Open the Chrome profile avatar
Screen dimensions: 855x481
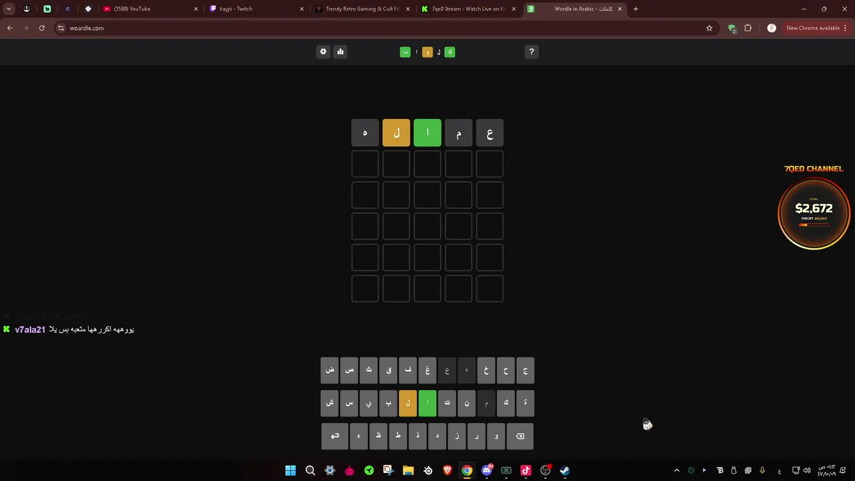point(772,28)
